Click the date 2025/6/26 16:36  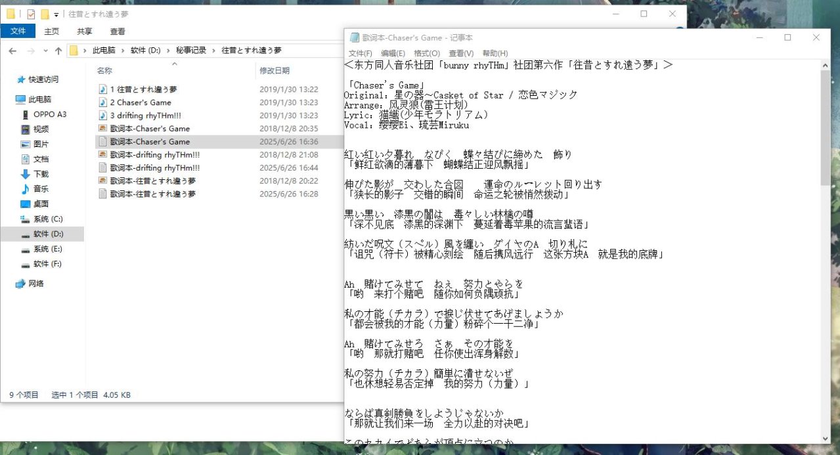click(x=289, y=142)
